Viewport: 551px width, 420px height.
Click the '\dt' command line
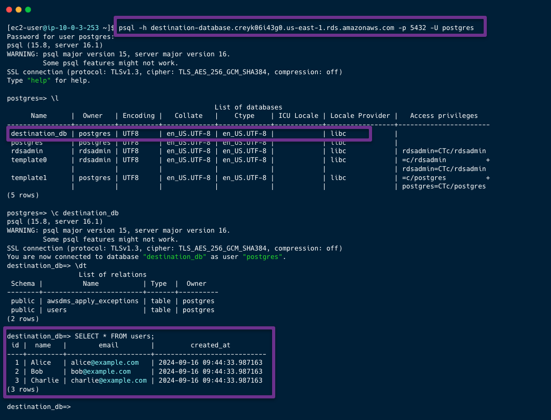[47, 266]
